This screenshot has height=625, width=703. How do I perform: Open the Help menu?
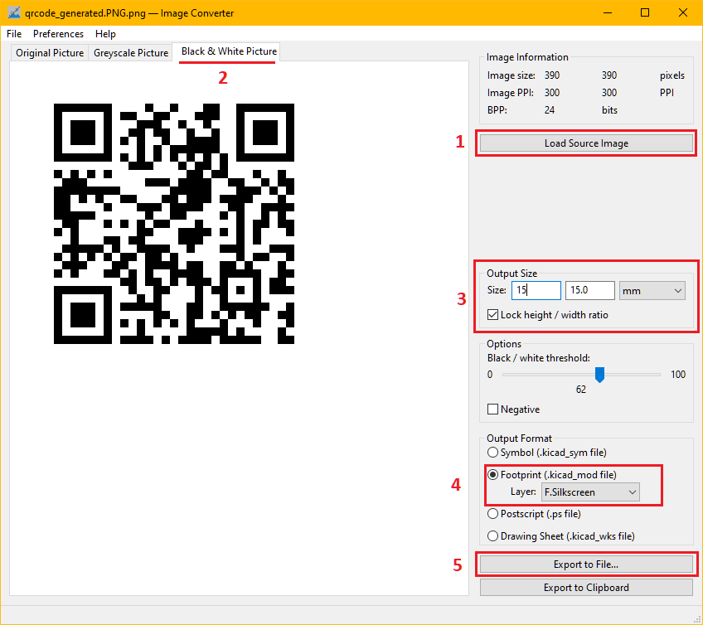[105, 34]
